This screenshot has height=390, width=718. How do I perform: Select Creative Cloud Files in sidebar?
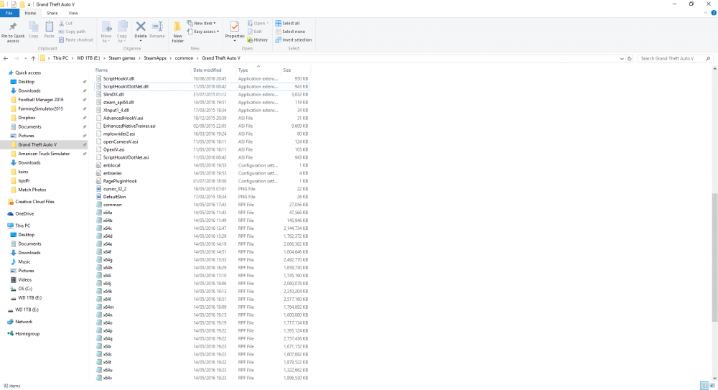point(34,202)
